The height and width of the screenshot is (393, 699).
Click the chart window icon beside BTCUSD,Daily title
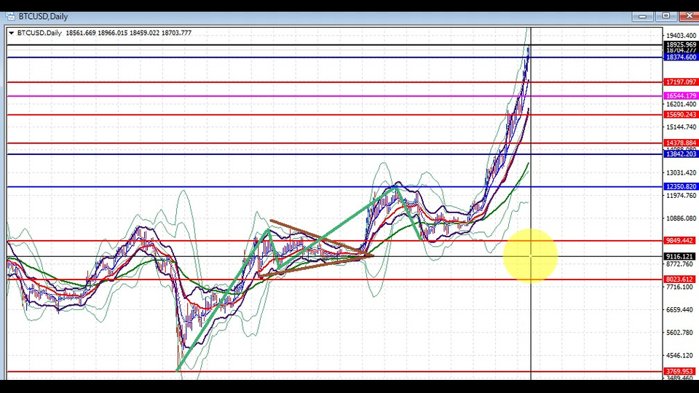(x=10, y=17)
